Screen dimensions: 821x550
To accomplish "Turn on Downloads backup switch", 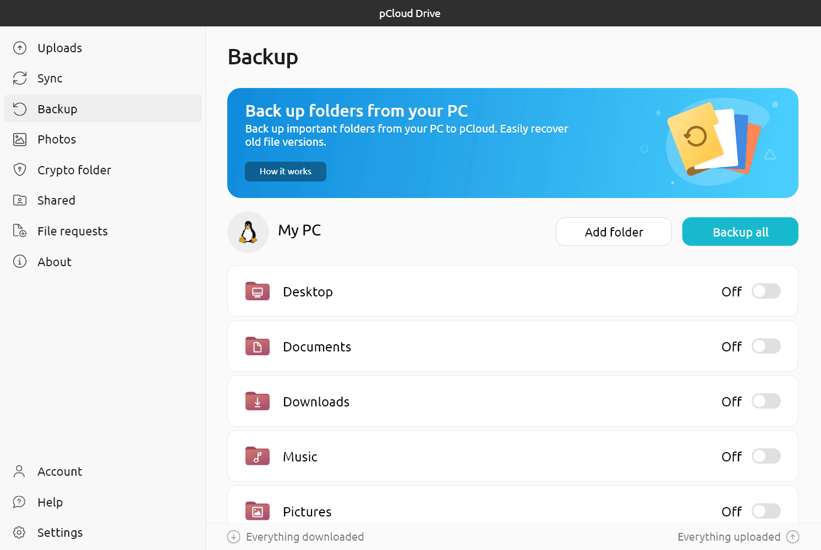I will (x=766, y=401).
